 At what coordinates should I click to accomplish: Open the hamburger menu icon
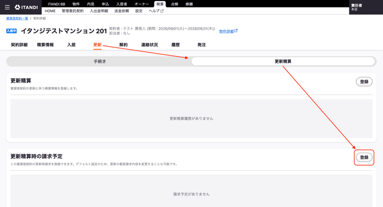coord(7,7)
